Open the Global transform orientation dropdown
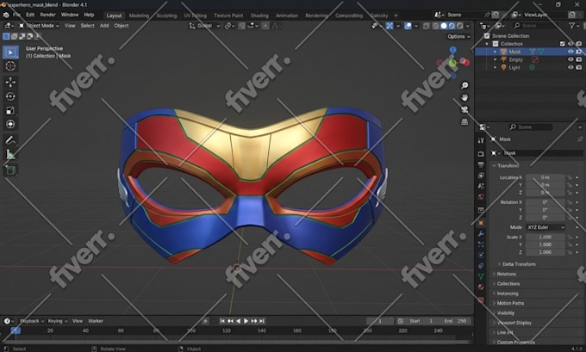The height and width of the screenshot is (352, 586). (x=204, y=26)
